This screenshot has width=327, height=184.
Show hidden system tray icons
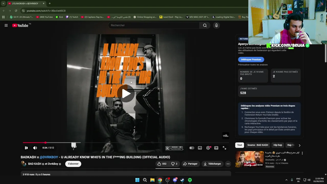[x=286, y=180]
